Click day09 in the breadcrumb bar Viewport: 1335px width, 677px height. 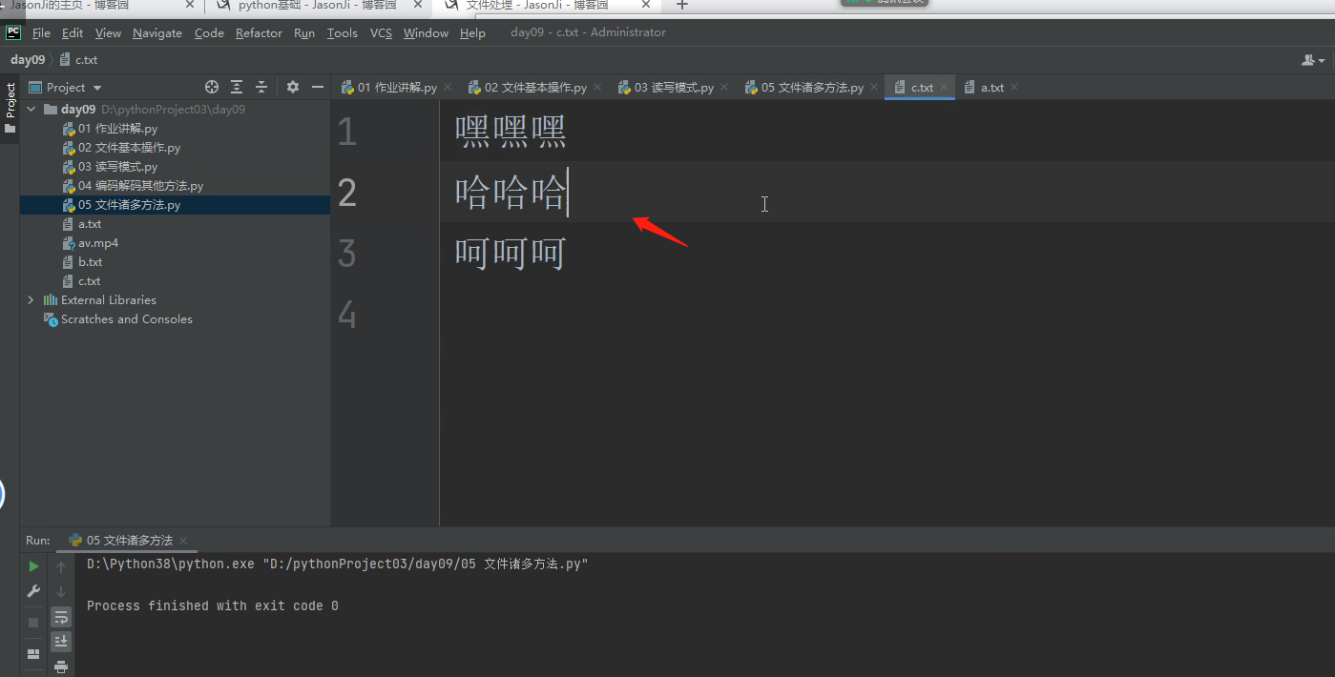click(x=28, y=59)
